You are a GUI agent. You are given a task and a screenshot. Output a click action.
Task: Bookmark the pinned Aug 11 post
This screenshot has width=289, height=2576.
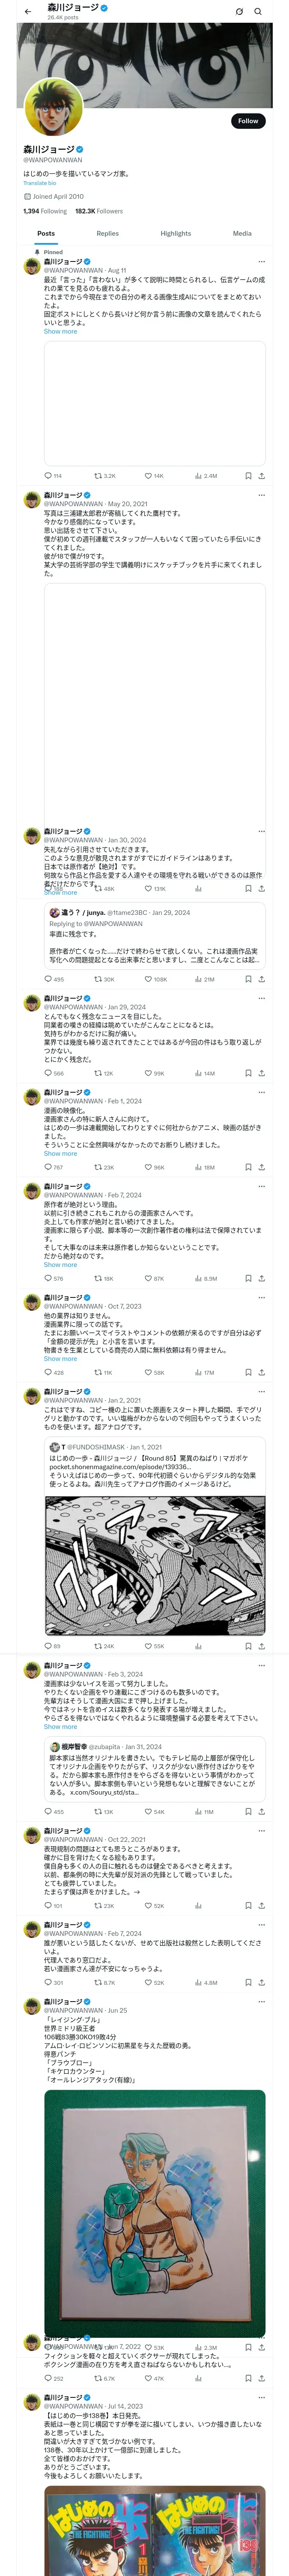[248, 476]
